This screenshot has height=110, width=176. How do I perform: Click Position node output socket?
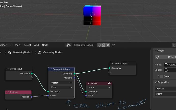31,97
